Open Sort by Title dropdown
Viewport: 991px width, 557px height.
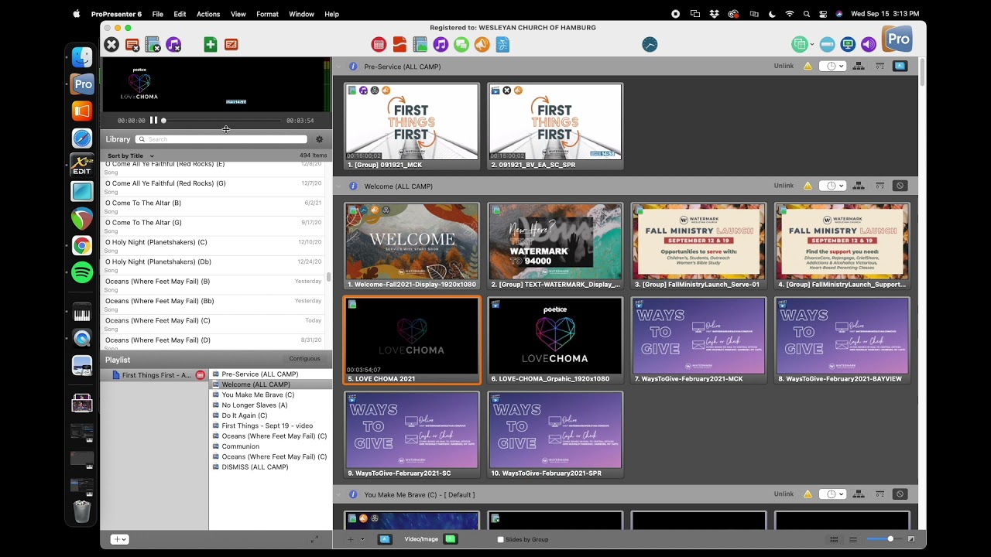131,155
